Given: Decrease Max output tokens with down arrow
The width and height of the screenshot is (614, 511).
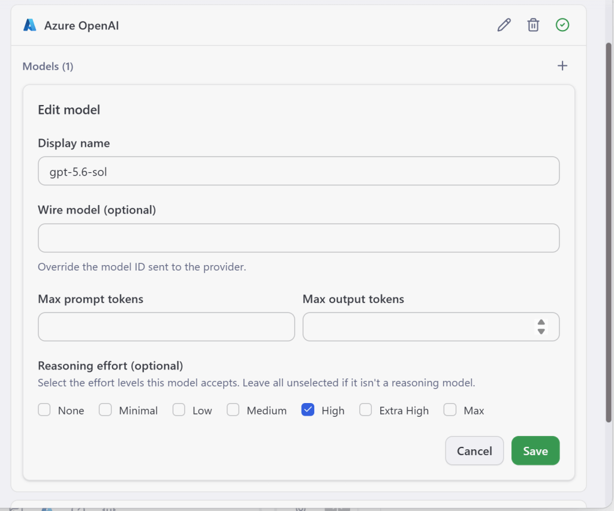Looking at the screenshot, I should 541,331.
